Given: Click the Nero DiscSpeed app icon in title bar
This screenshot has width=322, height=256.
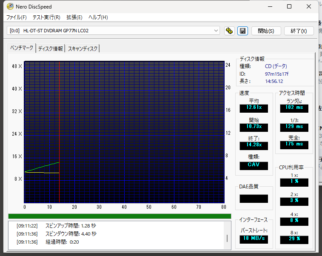Looking at the screenshot, I should pos(10,6).
